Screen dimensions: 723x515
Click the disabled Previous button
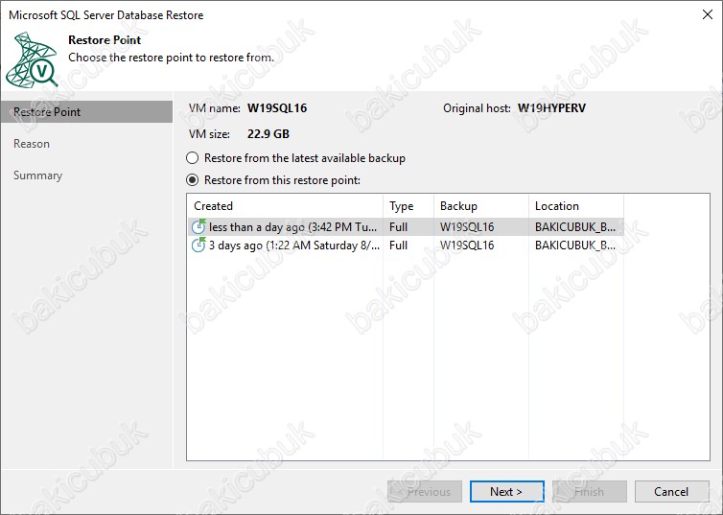tap(425, 491)
